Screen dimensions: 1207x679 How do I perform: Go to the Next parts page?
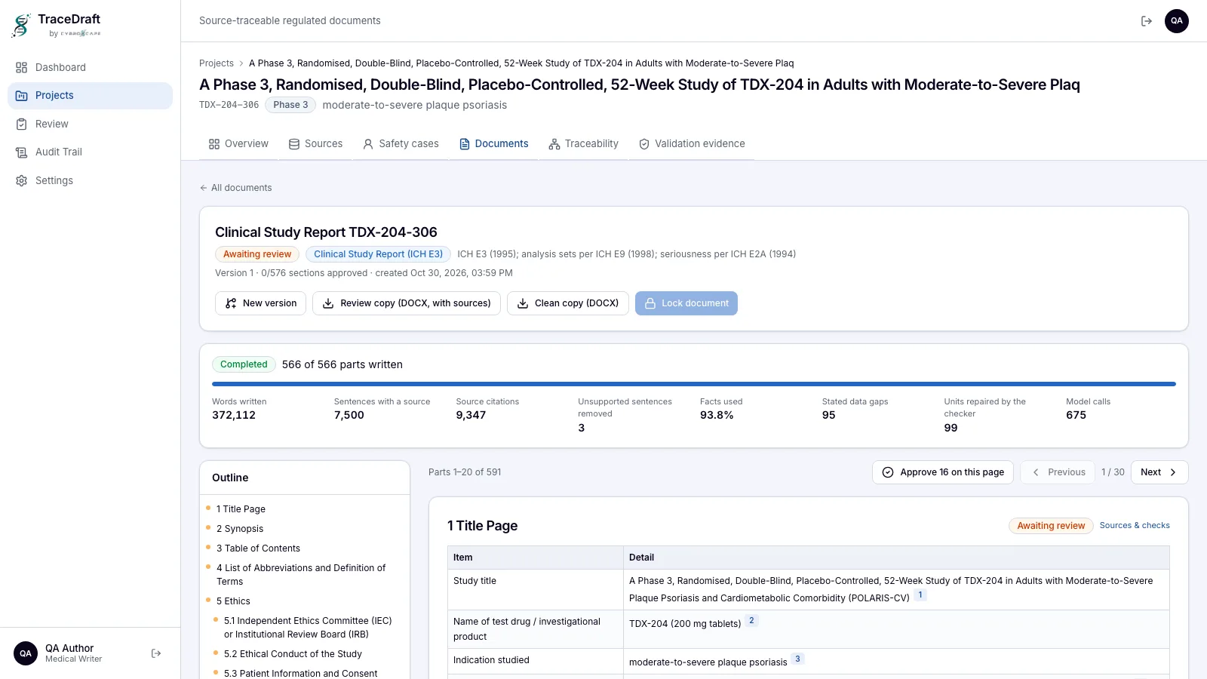pyautogui.click(x=1159, y=472)
